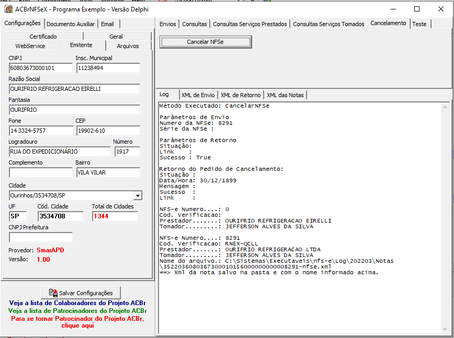Click the Total de Cidades field
The width and height of the screenshot is (454, 338).
point(115,216)
